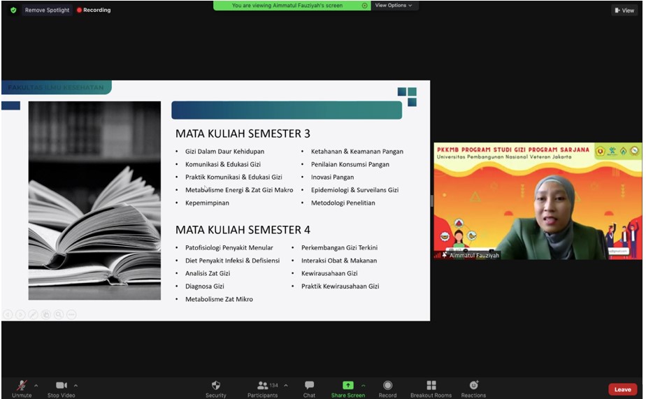The image size is (646, 399).
Task: Toggle the Record button
Action: pos(387,385)
